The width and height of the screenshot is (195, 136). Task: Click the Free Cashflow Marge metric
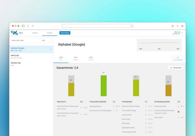(137, 111)
